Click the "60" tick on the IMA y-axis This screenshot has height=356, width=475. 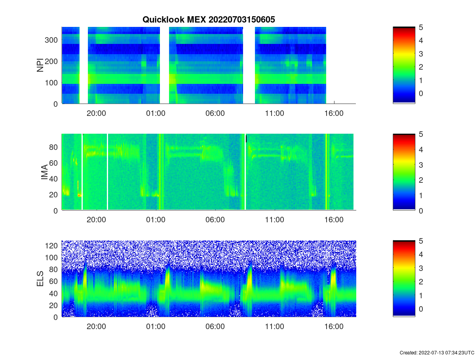(54, 163)
